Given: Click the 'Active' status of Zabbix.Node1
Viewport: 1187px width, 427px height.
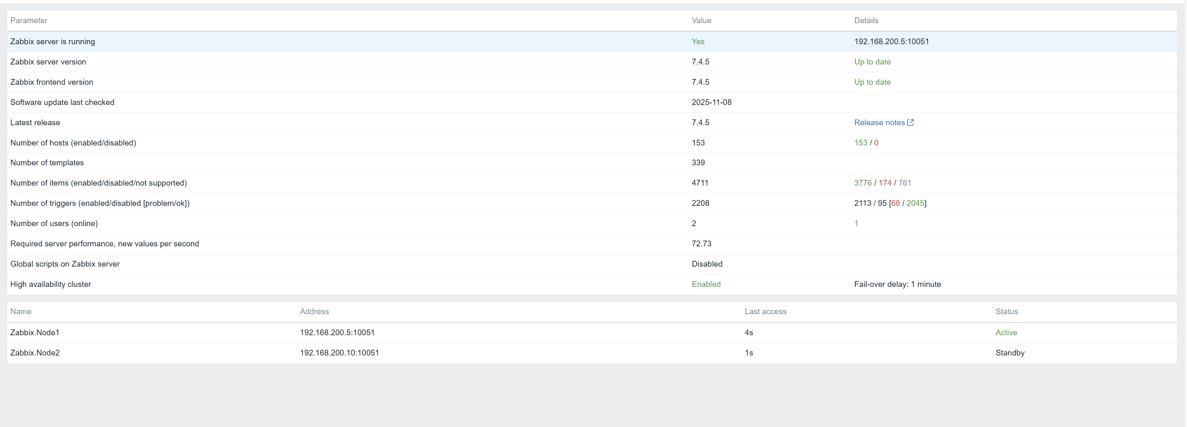Looking at the screenshot, I should [x=1006, y=333].
